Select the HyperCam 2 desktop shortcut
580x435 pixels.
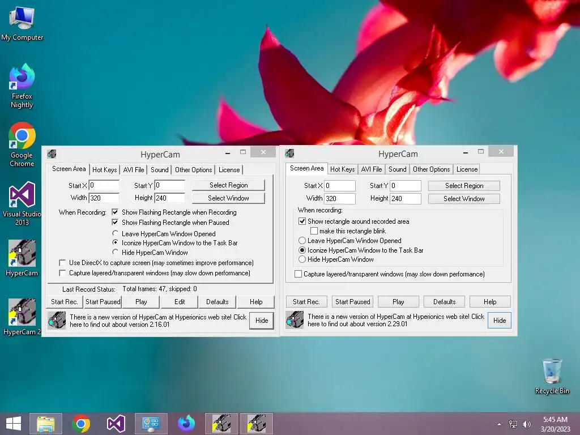pos(22,317)
